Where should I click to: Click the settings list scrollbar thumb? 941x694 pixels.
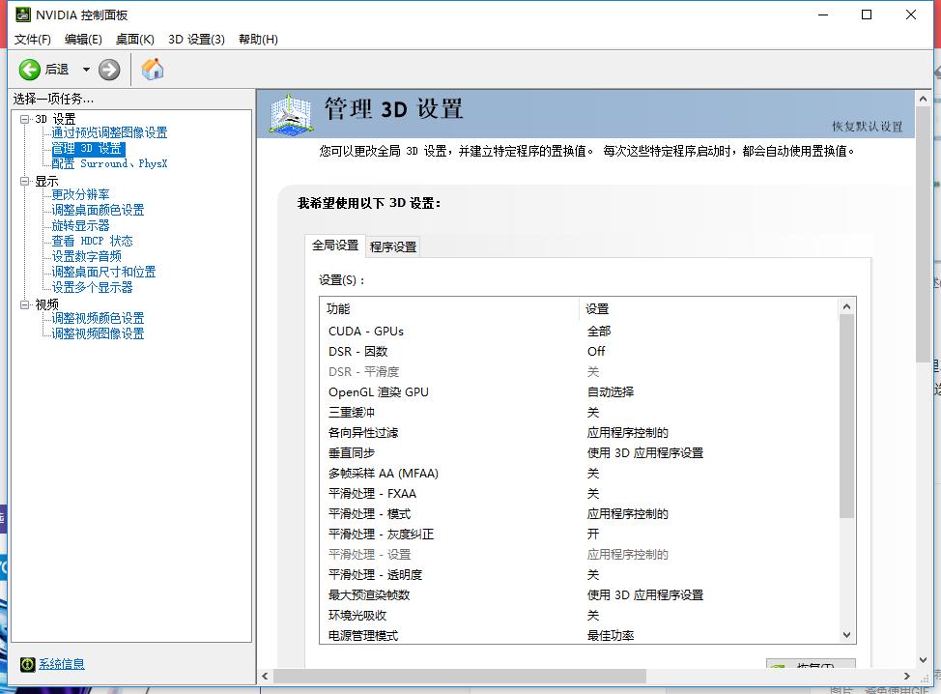(x=846, y=416)
